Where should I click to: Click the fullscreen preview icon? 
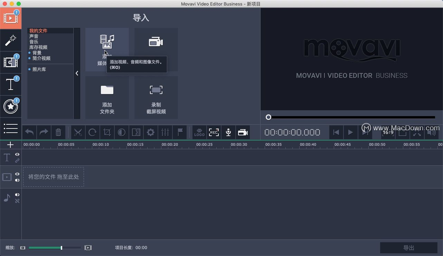pos(417,132)
